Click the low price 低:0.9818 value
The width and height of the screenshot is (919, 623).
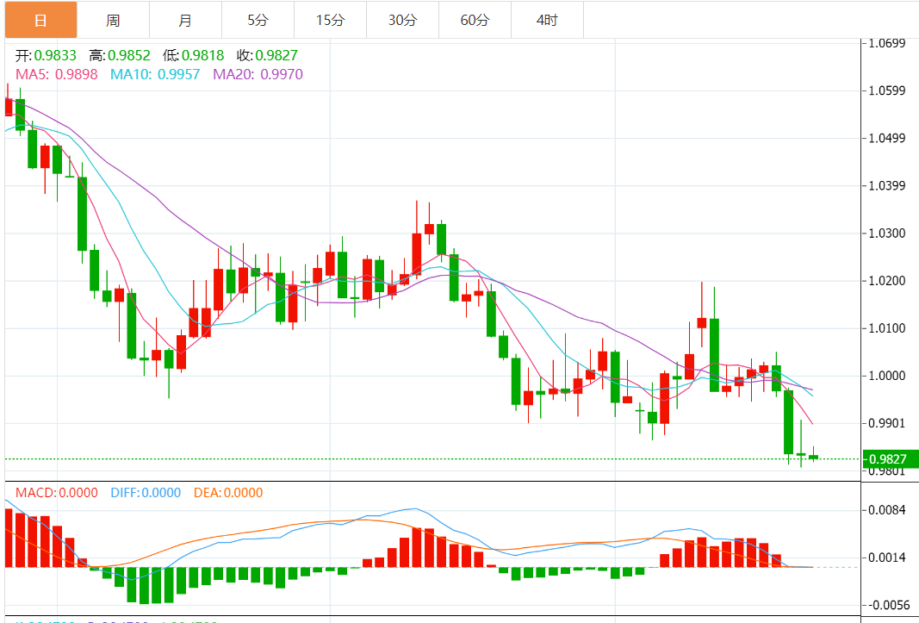[194, 55]
